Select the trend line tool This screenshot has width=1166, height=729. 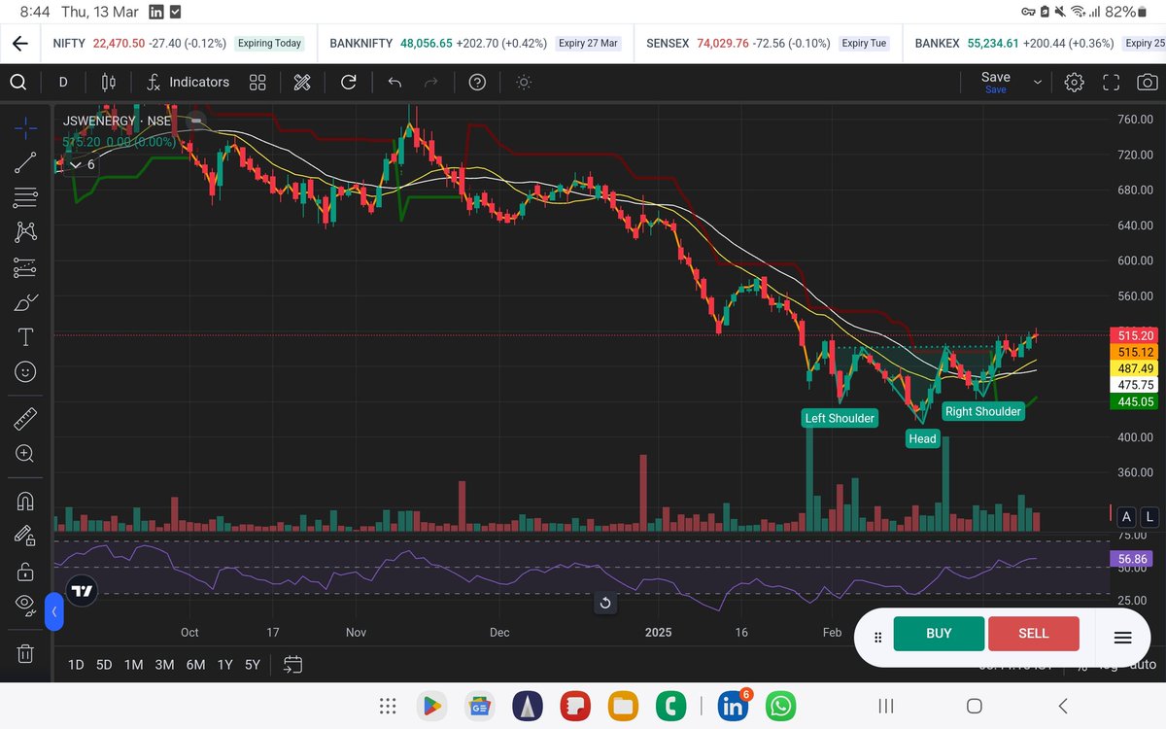(26, 162)
